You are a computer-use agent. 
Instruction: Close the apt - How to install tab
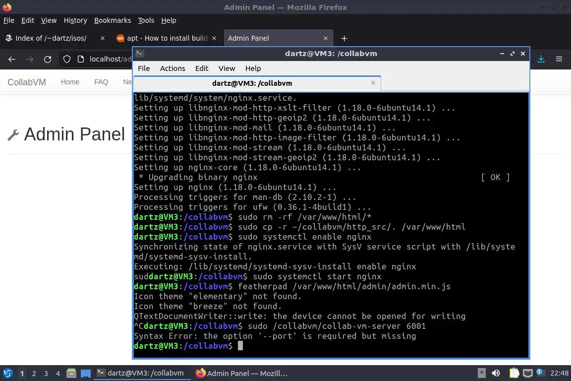[214, 38]
